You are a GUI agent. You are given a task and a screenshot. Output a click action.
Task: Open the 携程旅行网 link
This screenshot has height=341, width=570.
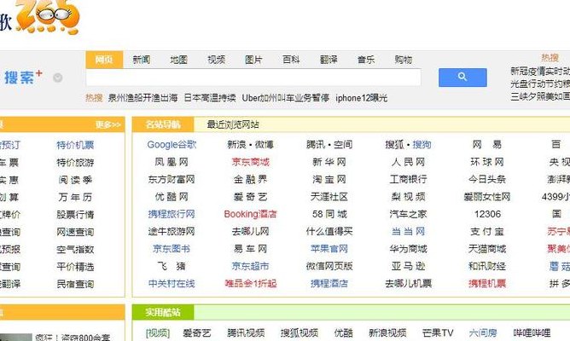(172, 214)
